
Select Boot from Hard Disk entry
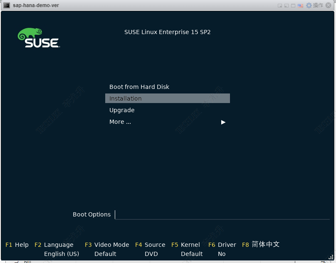139,87
